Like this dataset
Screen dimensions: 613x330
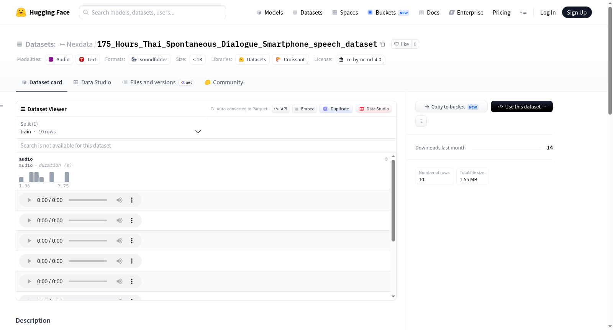click(402, 44)
